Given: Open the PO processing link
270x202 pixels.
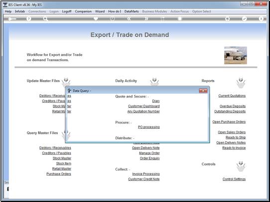Looking at the screenshot, I should (x=149, y=127).
